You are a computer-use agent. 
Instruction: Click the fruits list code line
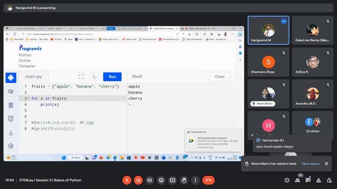(75, 86)
